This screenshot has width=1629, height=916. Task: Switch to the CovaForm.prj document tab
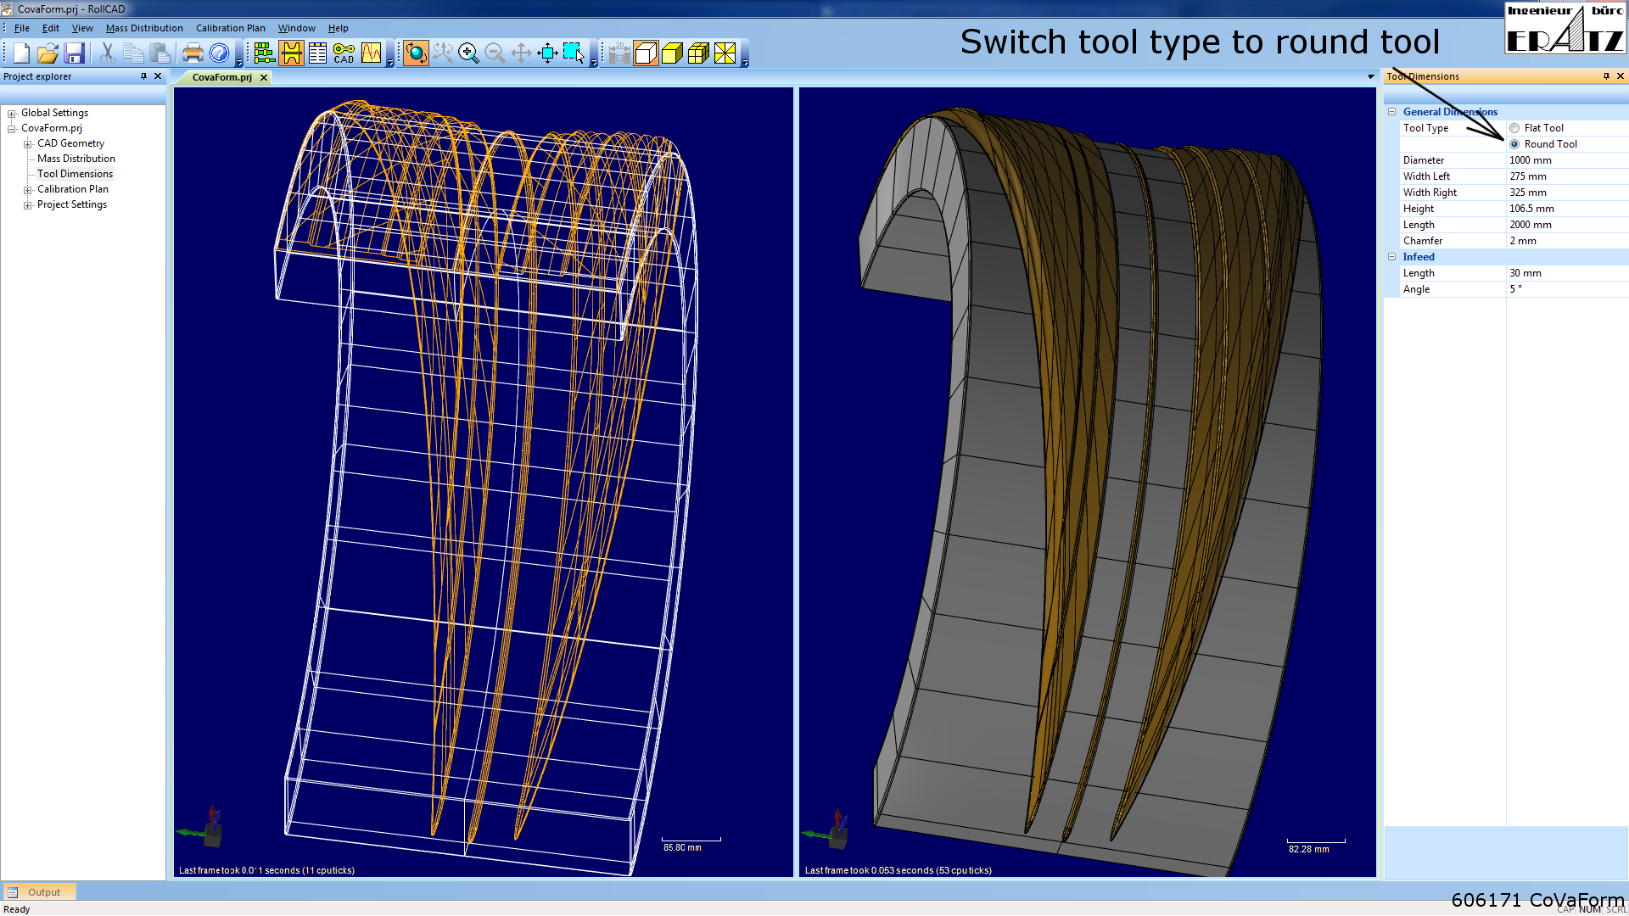pyautogui.click(x=221, y=77)
